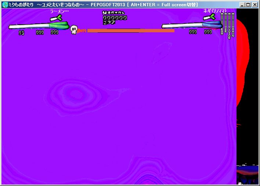This screenshot has width=260, height=186.
Task: Click the large green-tipped leek gauge
Action: (39, 26)
